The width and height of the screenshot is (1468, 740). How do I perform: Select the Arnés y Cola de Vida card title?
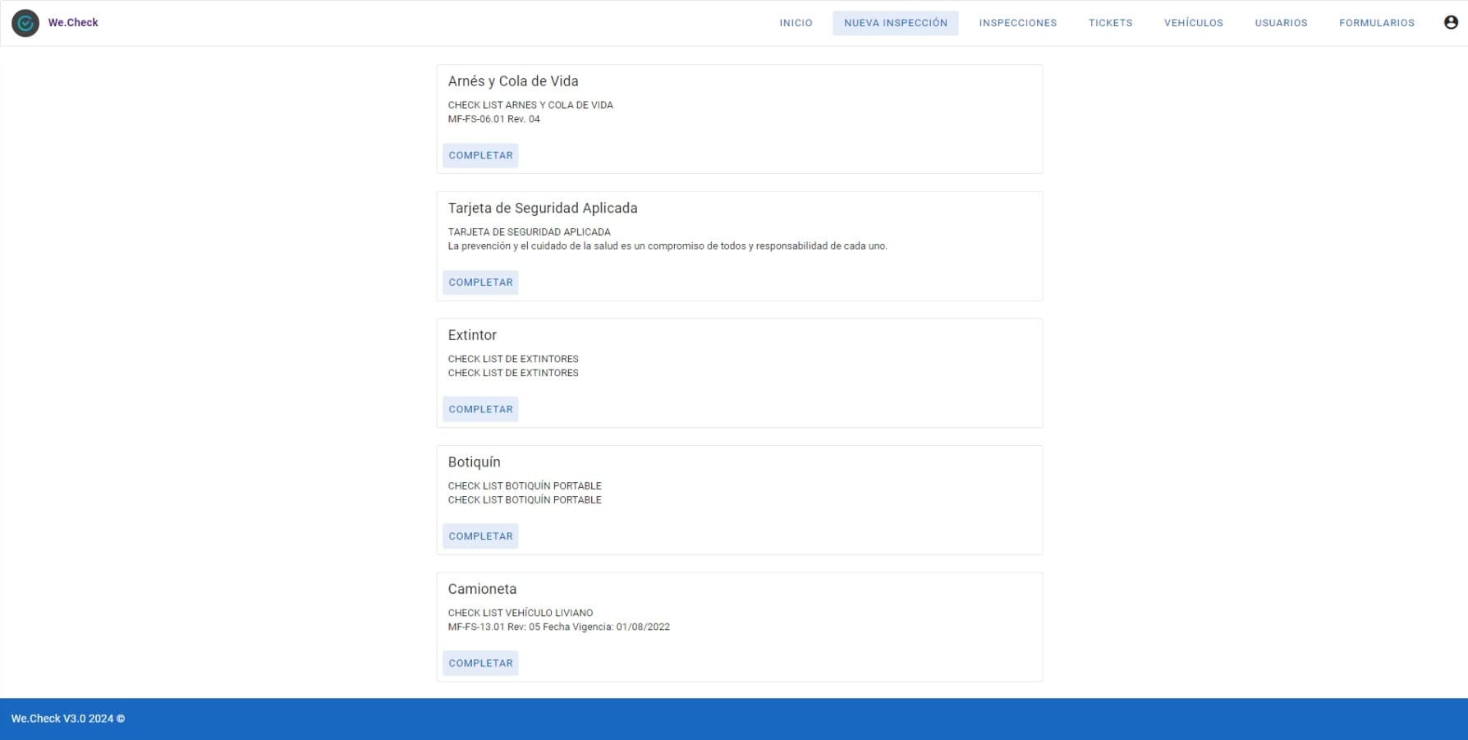(x=513, y=81)
